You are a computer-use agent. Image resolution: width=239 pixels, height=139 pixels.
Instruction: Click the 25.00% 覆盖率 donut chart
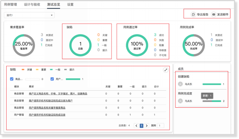click(24, 45)
